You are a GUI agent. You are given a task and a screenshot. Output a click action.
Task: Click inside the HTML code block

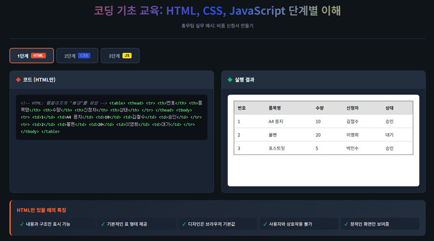coord(111,117)
